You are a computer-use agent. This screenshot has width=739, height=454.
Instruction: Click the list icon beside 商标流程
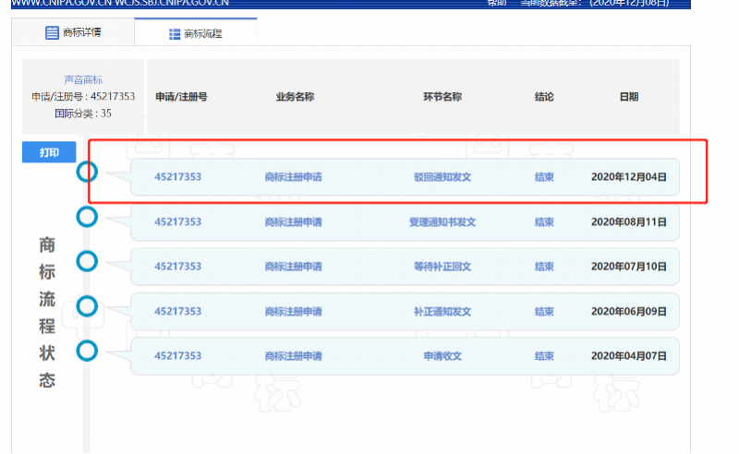pos(174,34)
